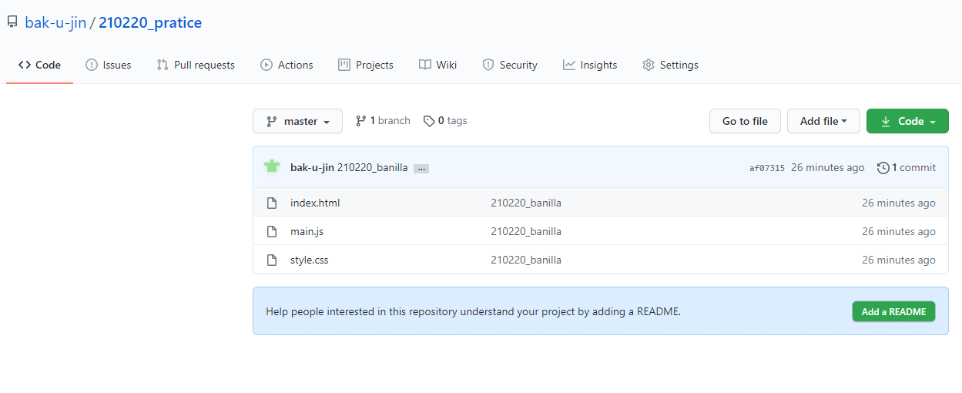
Task: Click the Go to file button
Action: pos(745,121)
